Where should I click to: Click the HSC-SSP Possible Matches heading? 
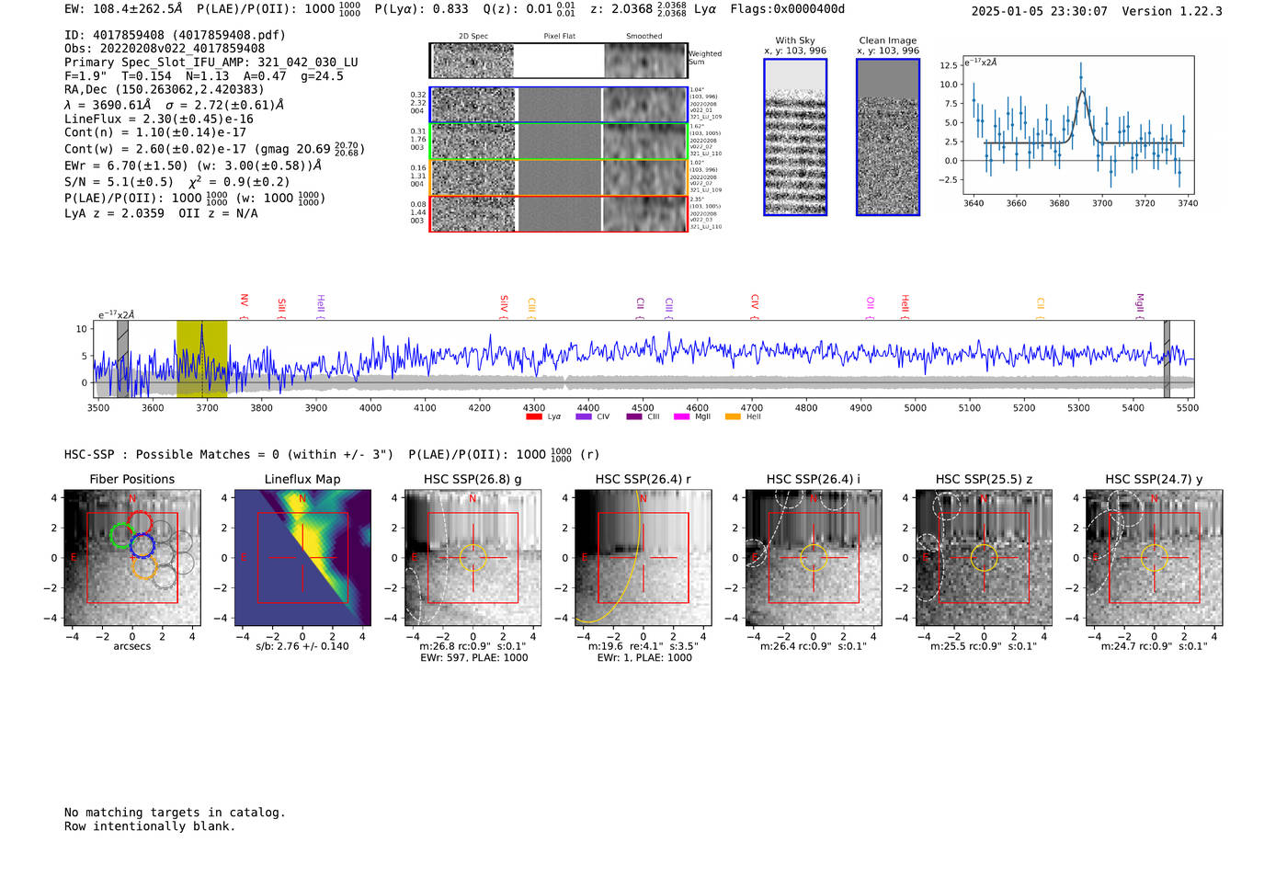click(229, 454)
